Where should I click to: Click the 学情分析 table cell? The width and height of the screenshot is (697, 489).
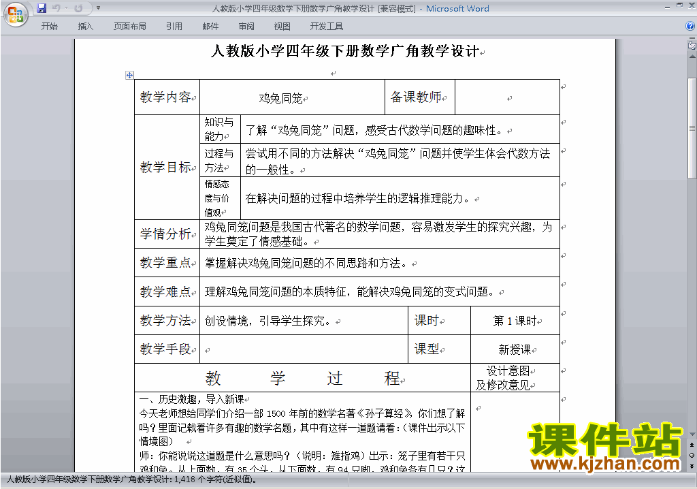pyautogui.click(x=167, y=234)
